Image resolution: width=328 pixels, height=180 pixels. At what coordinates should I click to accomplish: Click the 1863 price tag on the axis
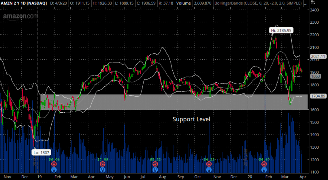pyautogui.click(x=315, y=76)
